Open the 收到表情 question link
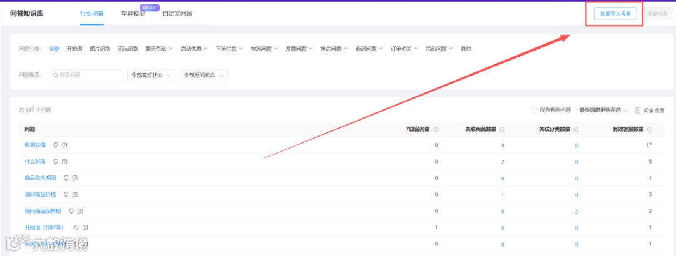 click(35, 145)
